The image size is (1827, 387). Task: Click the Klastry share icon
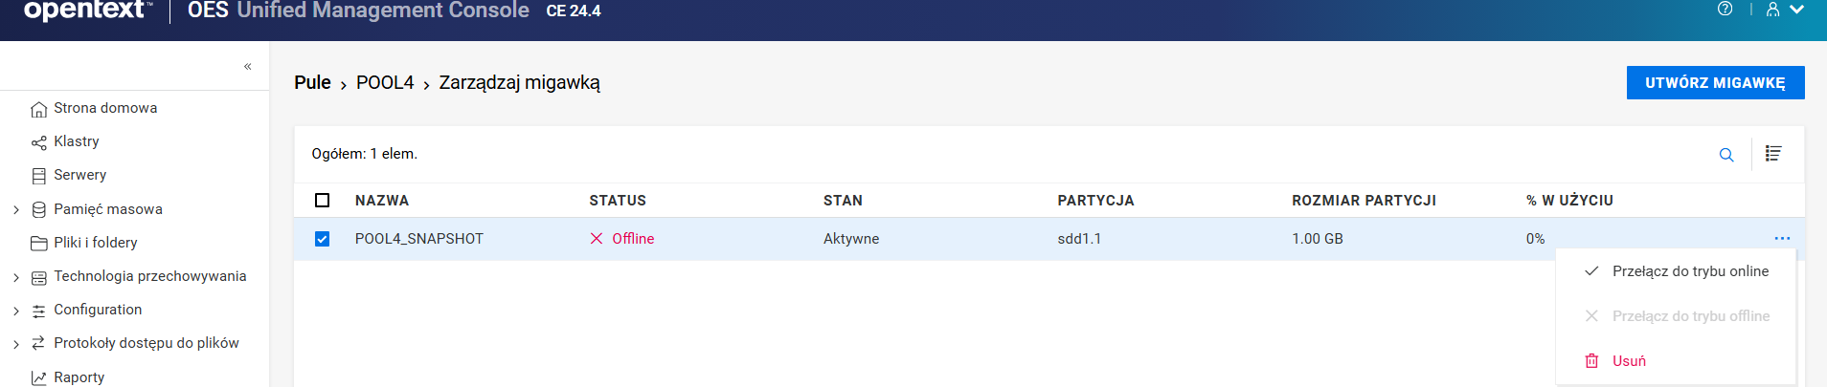[39, 142]
